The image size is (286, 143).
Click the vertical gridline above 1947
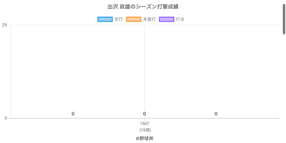point(145,71)
